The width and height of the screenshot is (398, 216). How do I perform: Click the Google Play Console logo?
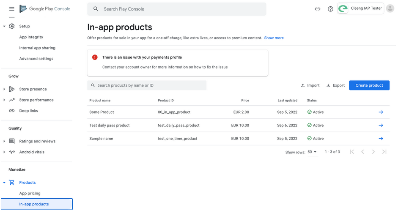click(45, 9)
